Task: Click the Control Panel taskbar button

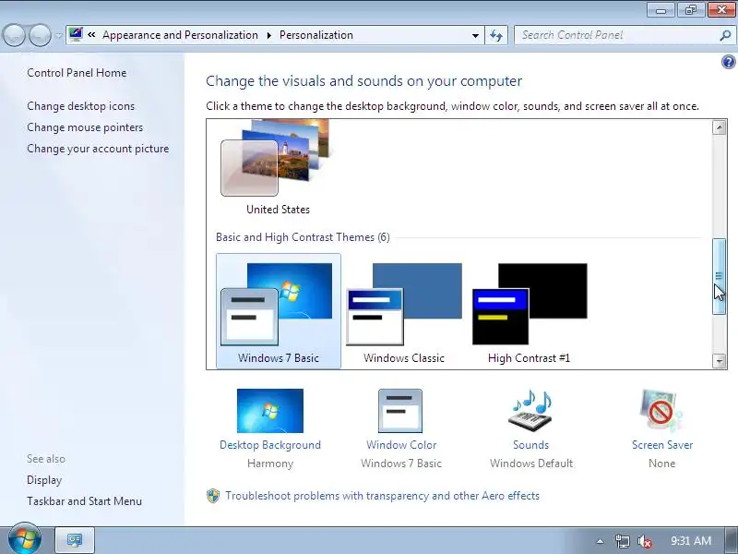Action: tap(75, 540)
